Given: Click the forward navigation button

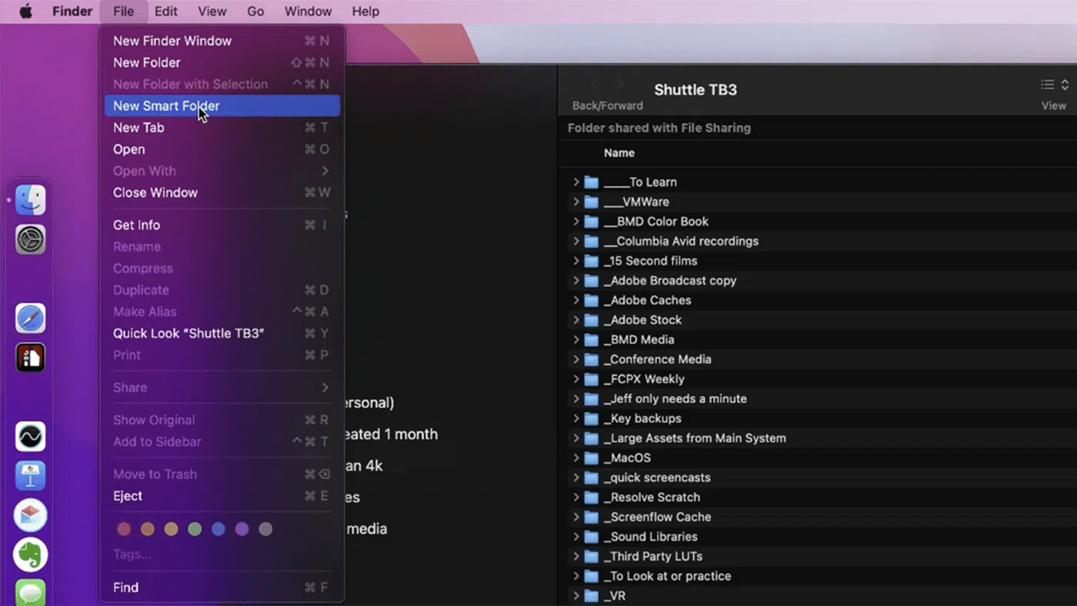Looking at the screenshot, I should tap(620, 85).
